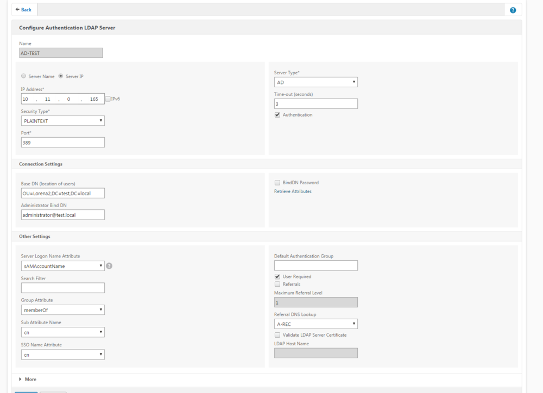
Task: Enable Validate LDAP Server Certificate
Action: click(277, 334)
